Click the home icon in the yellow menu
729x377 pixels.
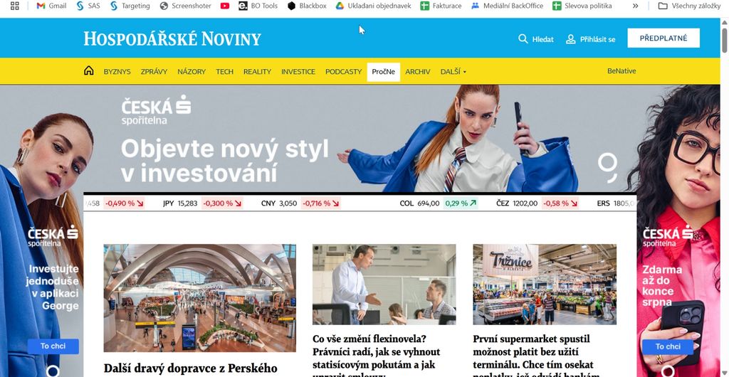pyautogui.click(x=89, y=70)
